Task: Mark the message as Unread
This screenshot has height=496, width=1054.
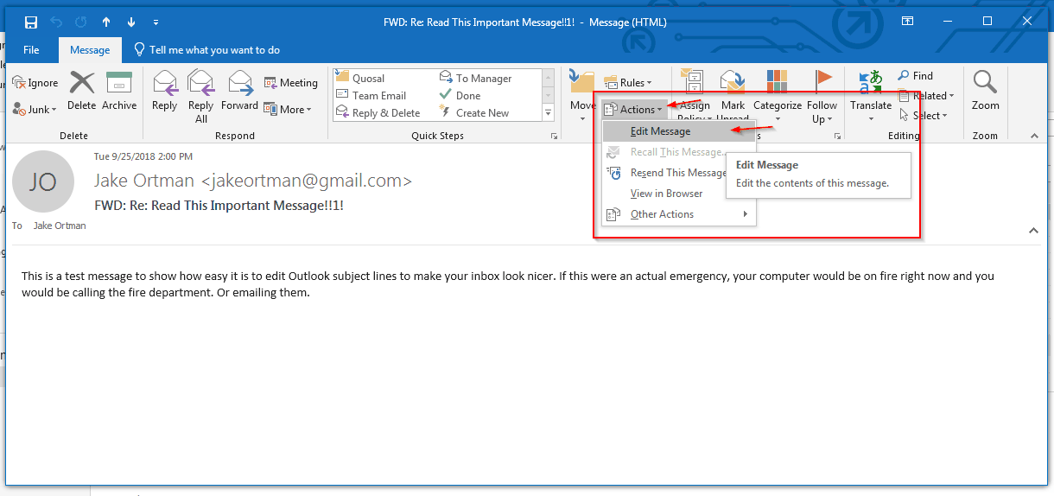Action: click(733, 93)
